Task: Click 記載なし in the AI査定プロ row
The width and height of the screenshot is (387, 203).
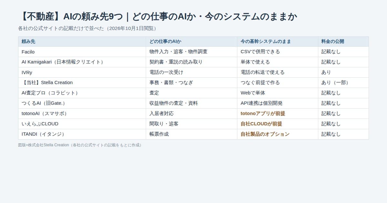Action: tap(343, 93)
